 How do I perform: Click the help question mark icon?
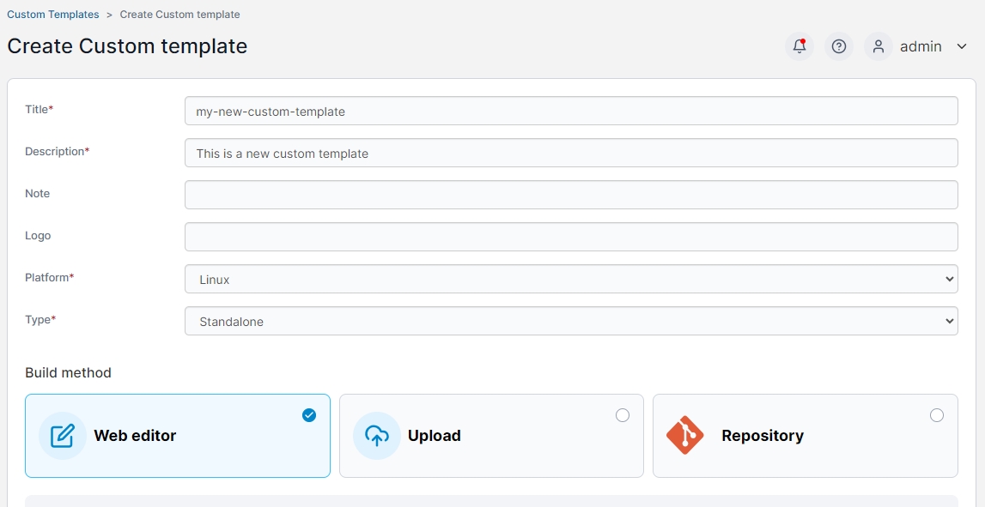click(x=839, y=46)
